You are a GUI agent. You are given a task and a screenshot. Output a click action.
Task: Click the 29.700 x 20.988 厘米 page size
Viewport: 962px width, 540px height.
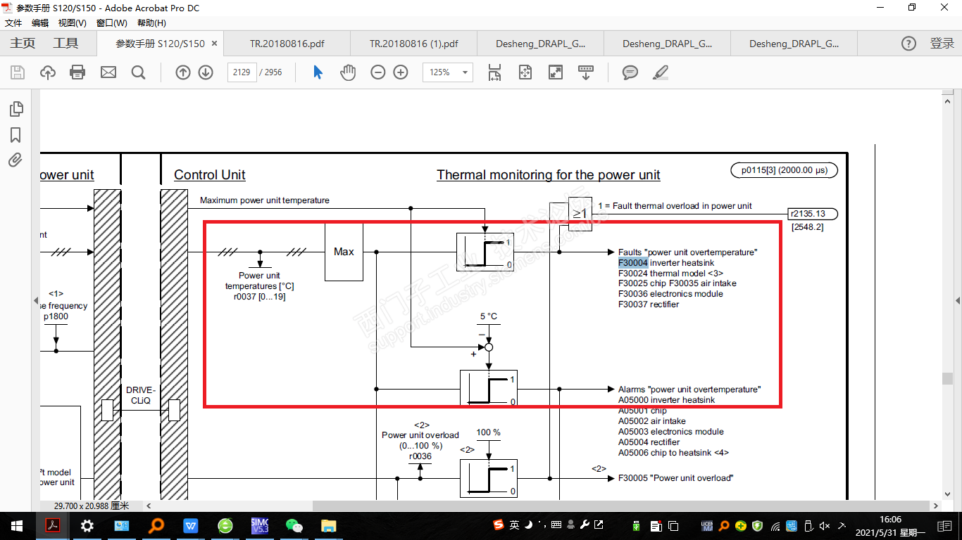(x=92, y=506)
